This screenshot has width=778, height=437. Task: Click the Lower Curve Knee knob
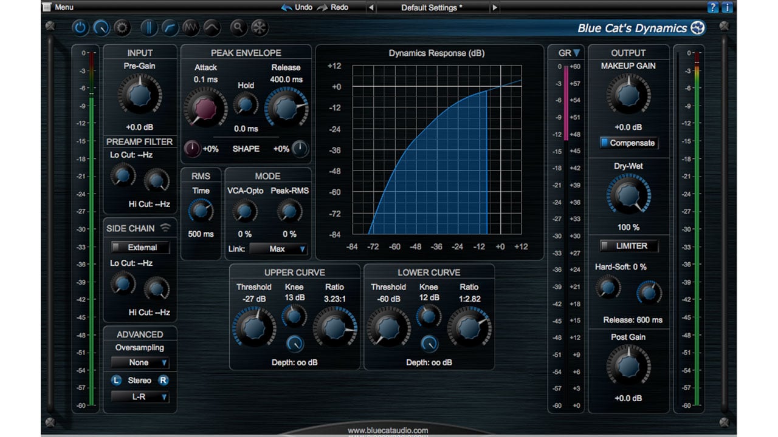(429, 316)
